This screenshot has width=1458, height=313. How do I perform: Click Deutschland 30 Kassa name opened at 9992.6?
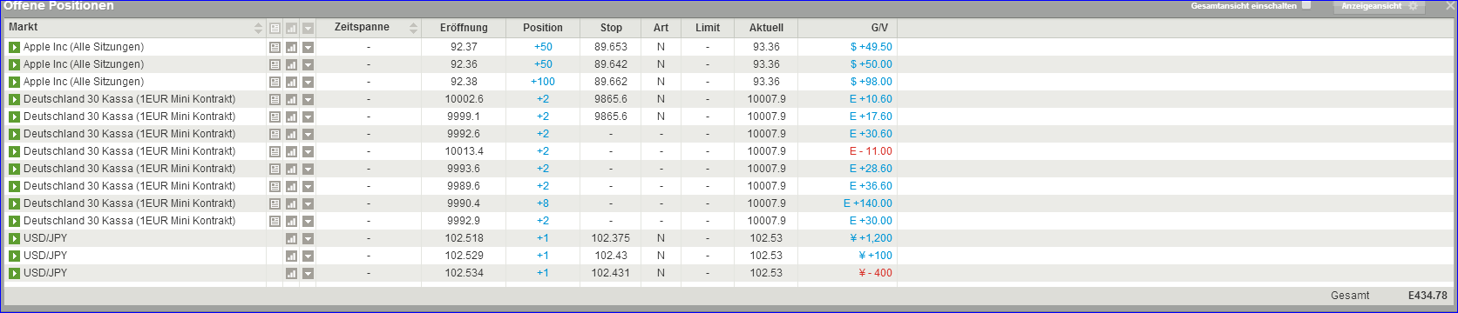pyautogui.click(x=130, y=134)
